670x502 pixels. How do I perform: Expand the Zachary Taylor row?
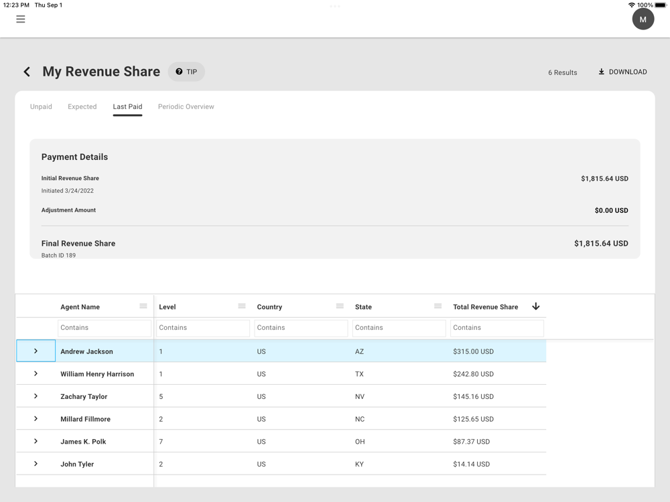pyautogui.click(x=36, y=396)
